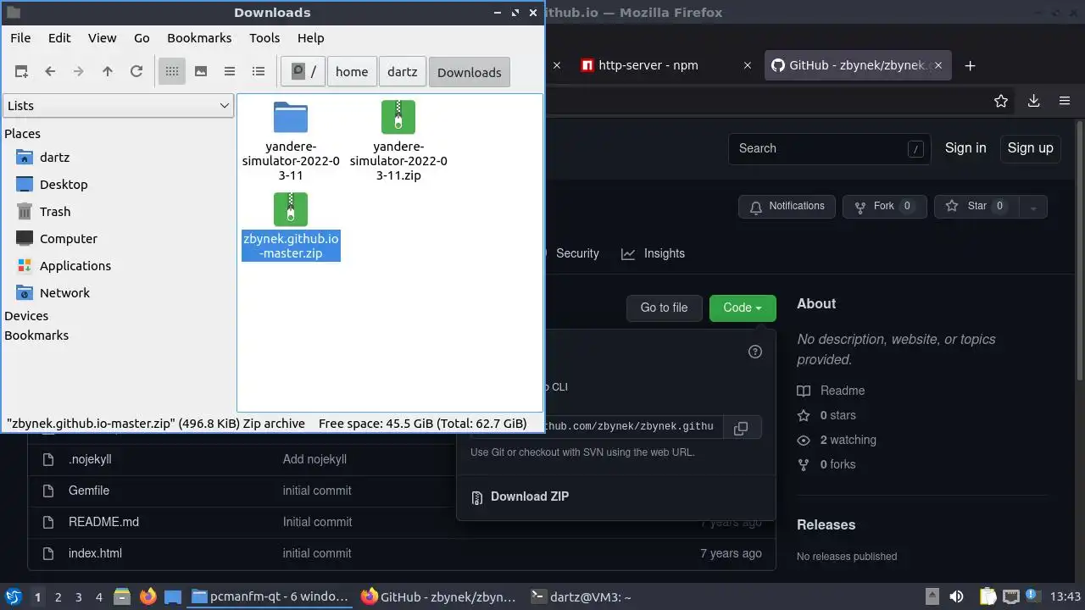Switch to icon view mode
The height and width of the screenshot is (610, 1085).
coord(172,72)
